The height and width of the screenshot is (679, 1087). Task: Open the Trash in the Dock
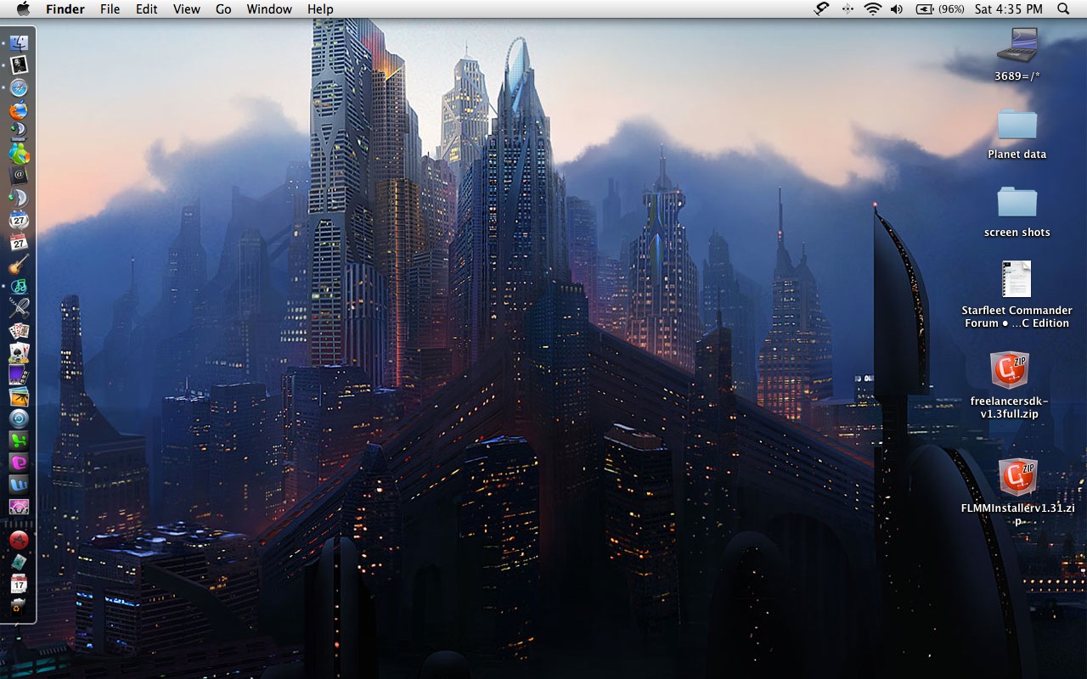19,607
